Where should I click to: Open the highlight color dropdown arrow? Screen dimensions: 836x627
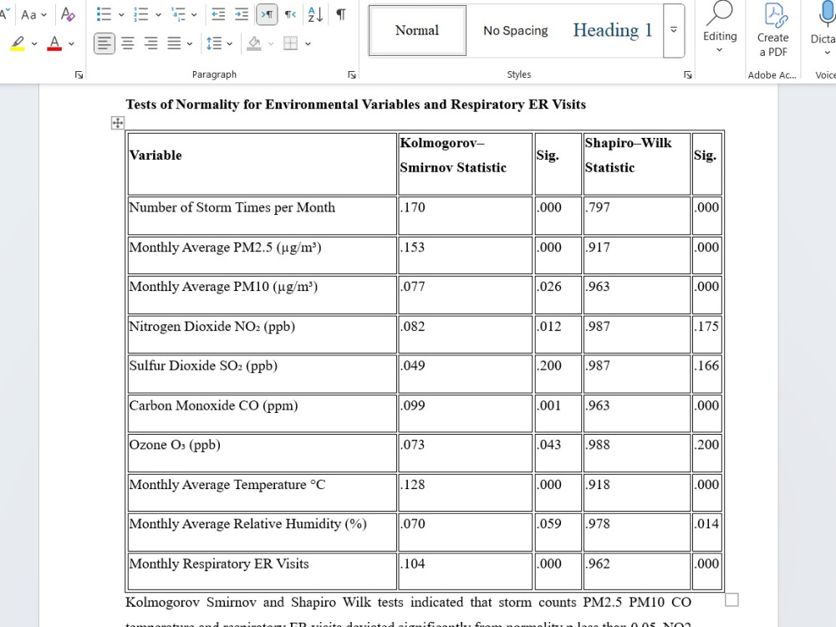34,43
